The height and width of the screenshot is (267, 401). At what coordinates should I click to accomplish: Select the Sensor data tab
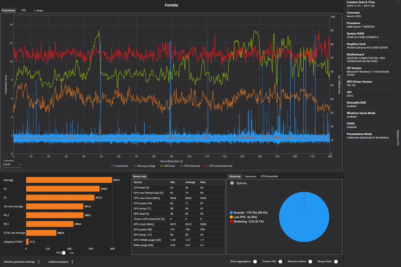(x=139, y=176)
